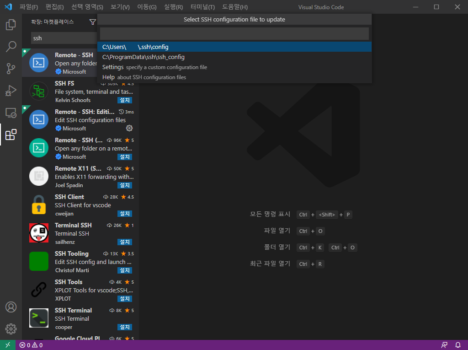Install the Remote X11 extension
Viewport: 468px width, 350px height.
coord(125,185)
